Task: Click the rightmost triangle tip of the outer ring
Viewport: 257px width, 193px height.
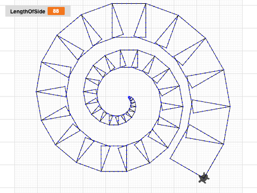Action: [230, 107]
